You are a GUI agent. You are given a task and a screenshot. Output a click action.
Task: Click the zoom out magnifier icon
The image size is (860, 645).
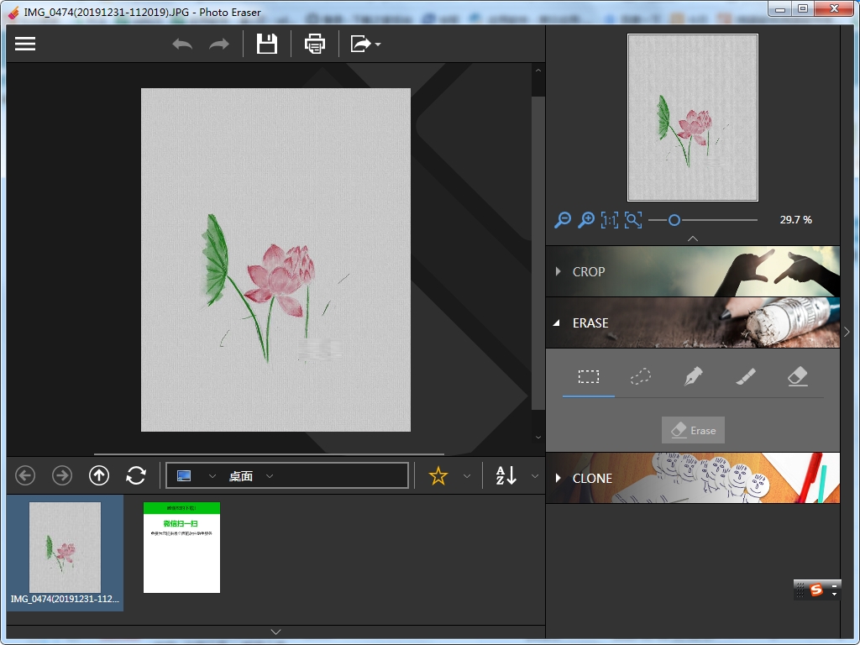pyautogui.click(x=563, y=220)
